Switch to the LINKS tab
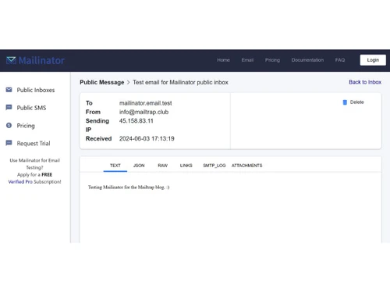The image size is (390, 293). click(x=186, y=166)
